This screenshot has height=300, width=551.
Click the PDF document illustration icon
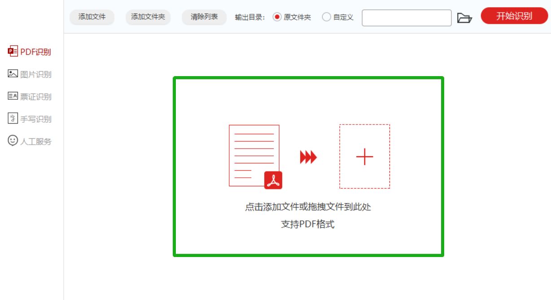pyautogui.click(x=255, y=157)
